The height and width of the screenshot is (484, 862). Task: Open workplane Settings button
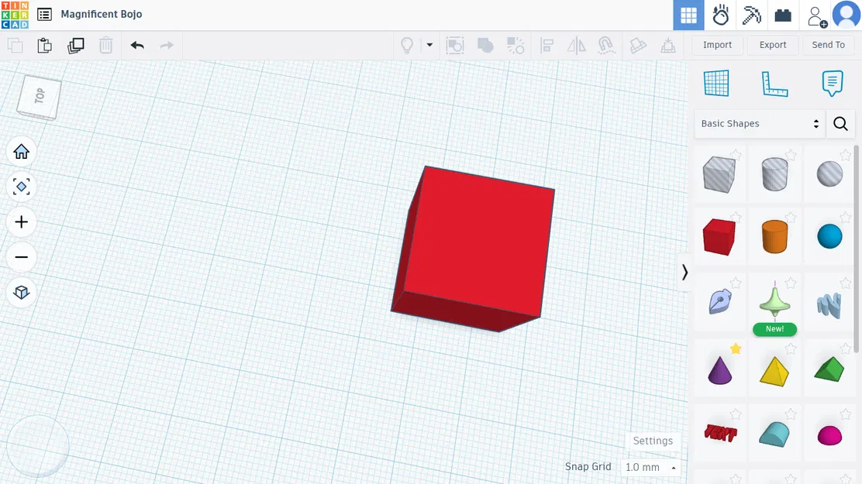click(x=653, y=441)
